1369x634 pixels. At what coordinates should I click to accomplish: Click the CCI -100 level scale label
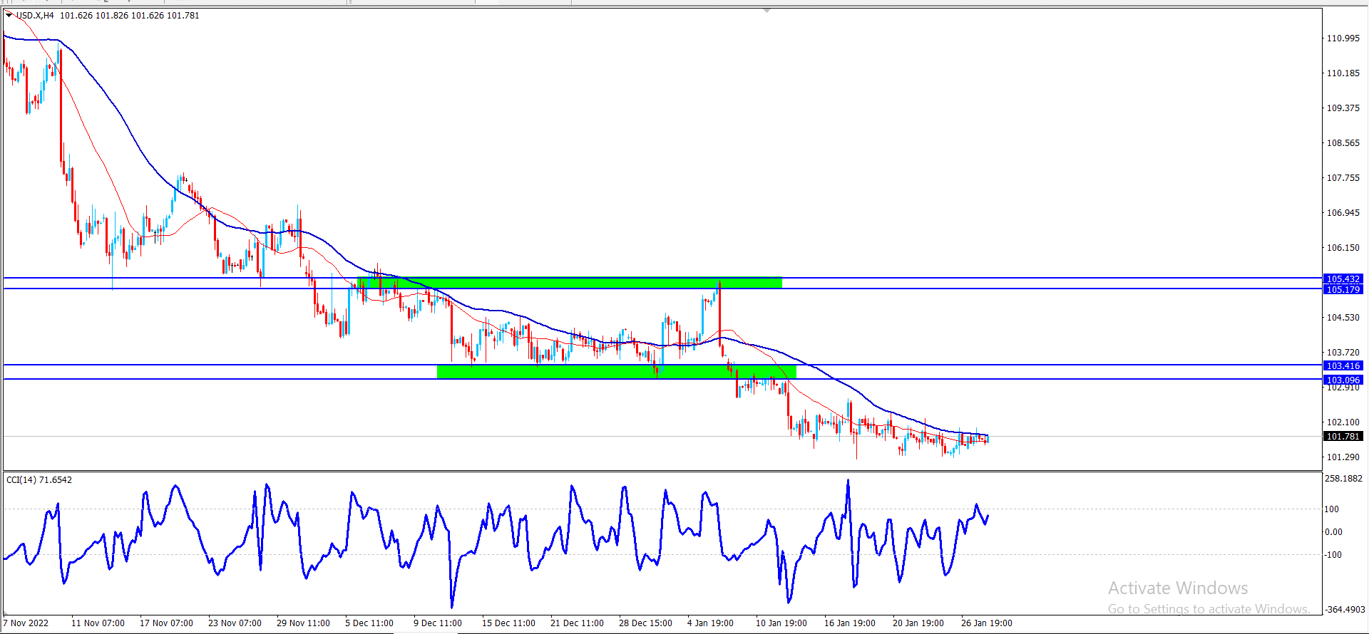click(x=1333, y=555)
